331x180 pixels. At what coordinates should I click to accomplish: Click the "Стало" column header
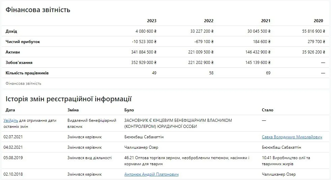268,110
